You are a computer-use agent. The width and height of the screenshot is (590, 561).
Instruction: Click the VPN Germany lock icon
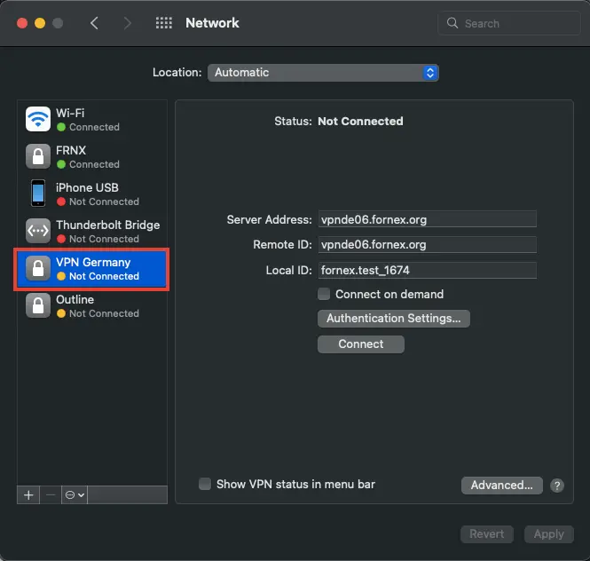point(38,268)
